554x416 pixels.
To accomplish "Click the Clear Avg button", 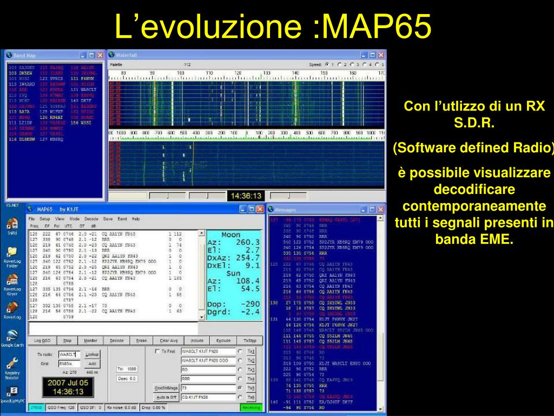I will 169,340.
